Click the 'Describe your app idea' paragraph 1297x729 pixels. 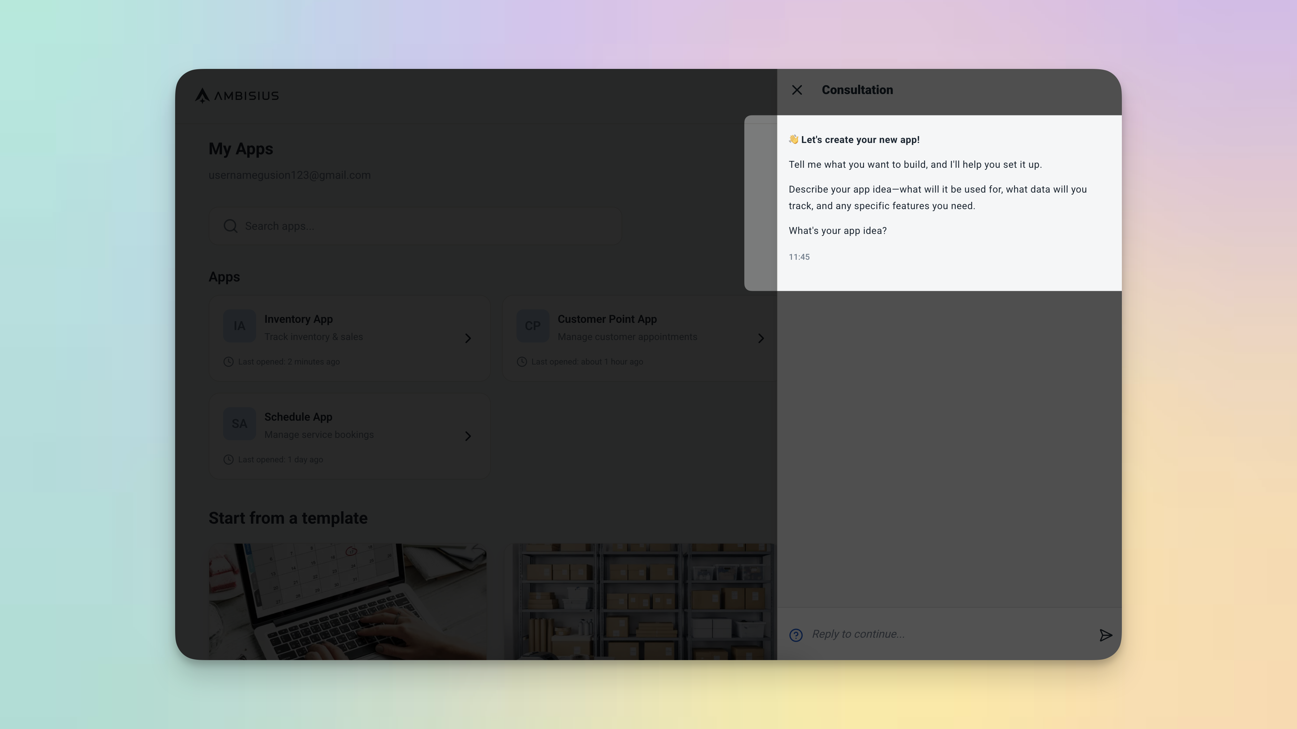(937, 197)
